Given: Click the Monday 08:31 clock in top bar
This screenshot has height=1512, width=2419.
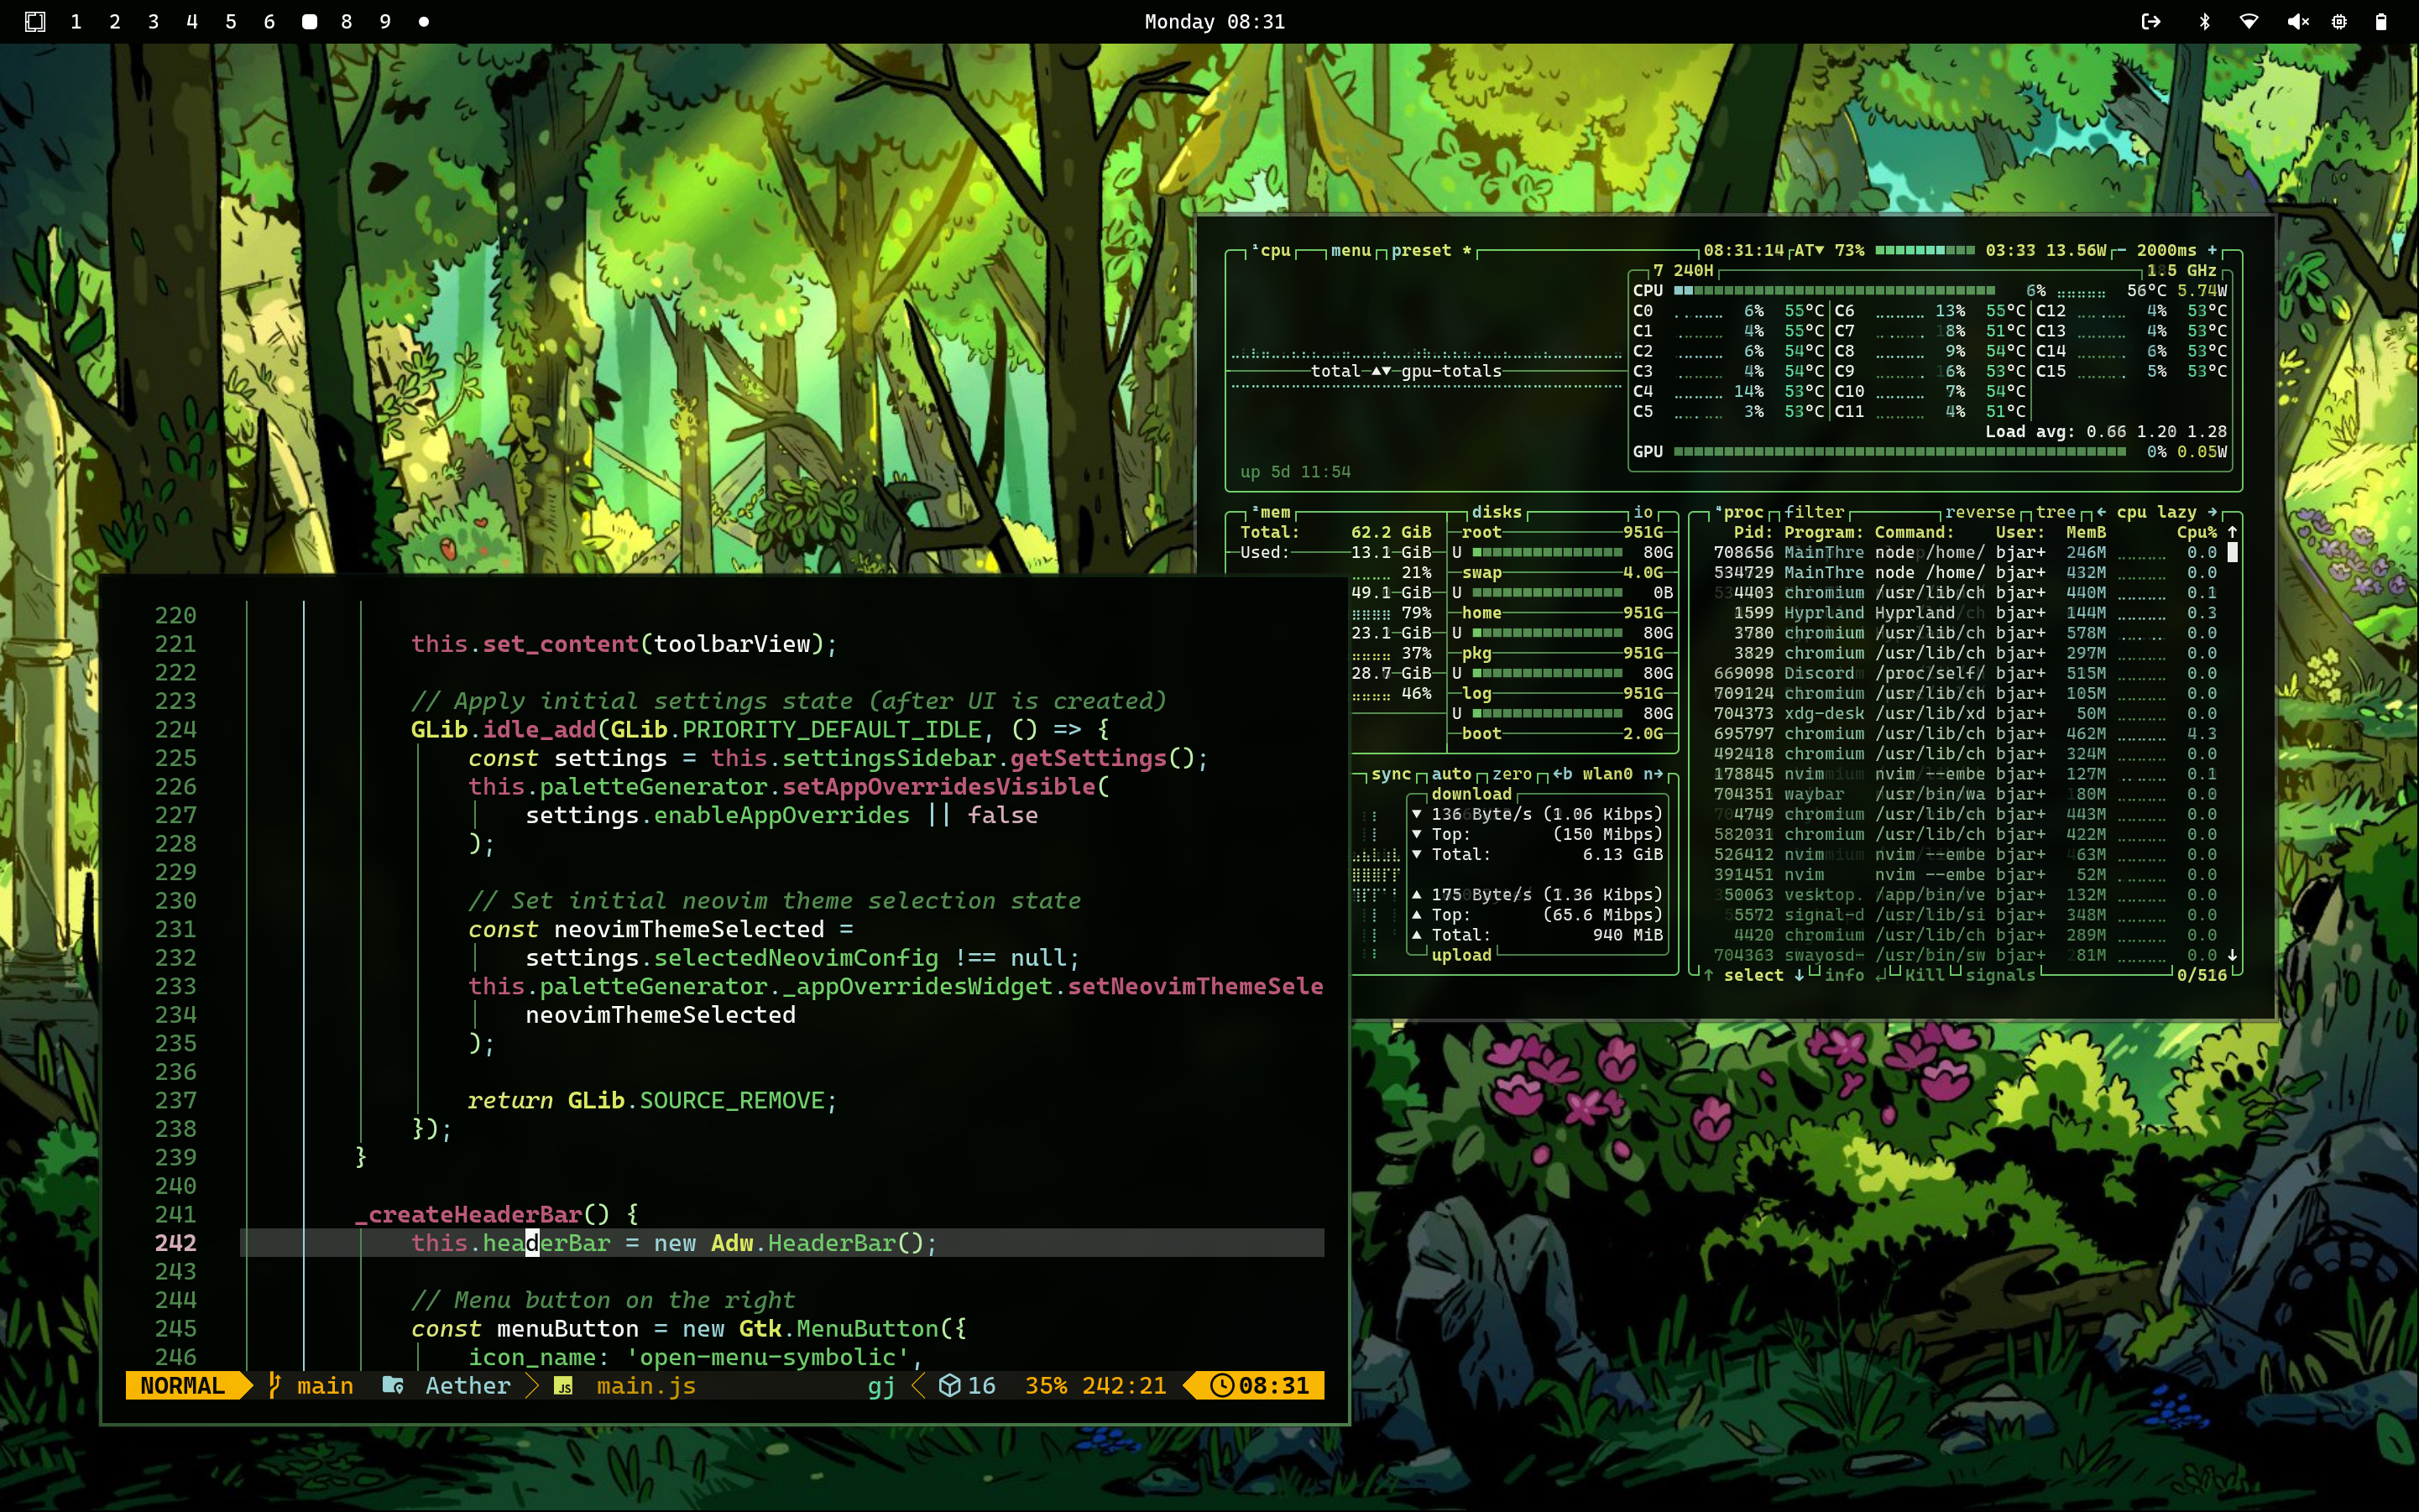Looking at the screenshot, I should tap(1215, 21).
